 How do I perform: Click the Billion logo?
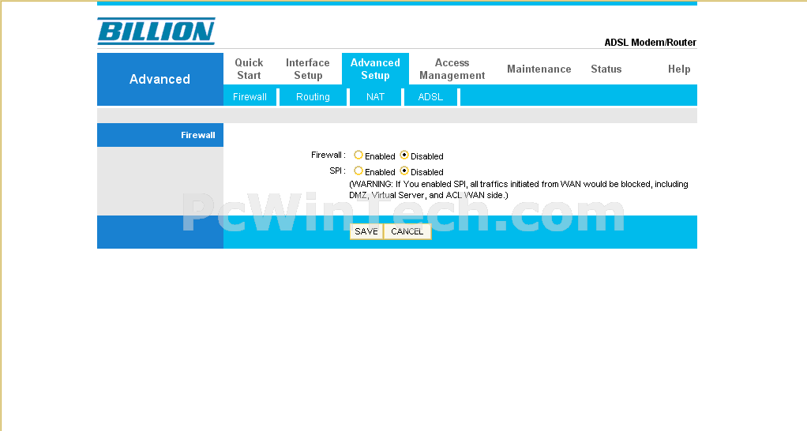[156, 32]
